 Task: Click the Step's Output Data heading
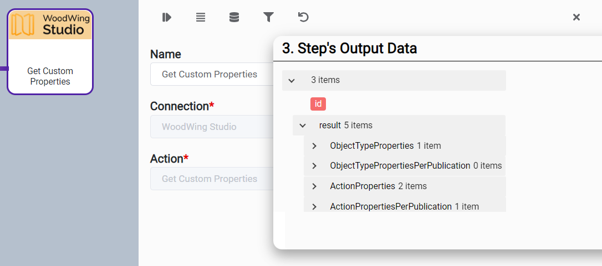[x=349, y=48]
